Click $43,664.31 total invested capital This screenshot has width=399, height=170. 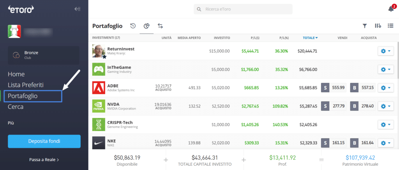point(205,161)
